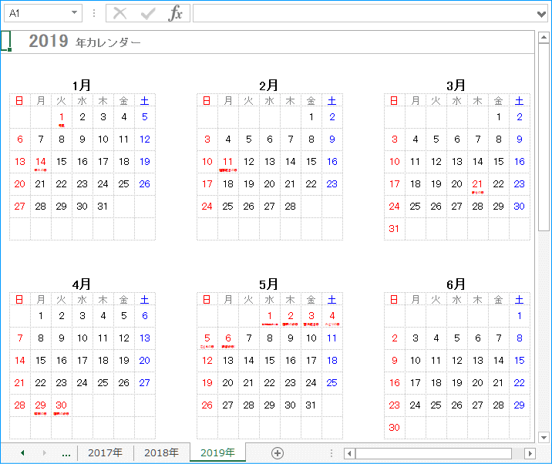The image size is (552, 464).
Task: Select the 5月 month heading
Action: (x=269, y=284)
